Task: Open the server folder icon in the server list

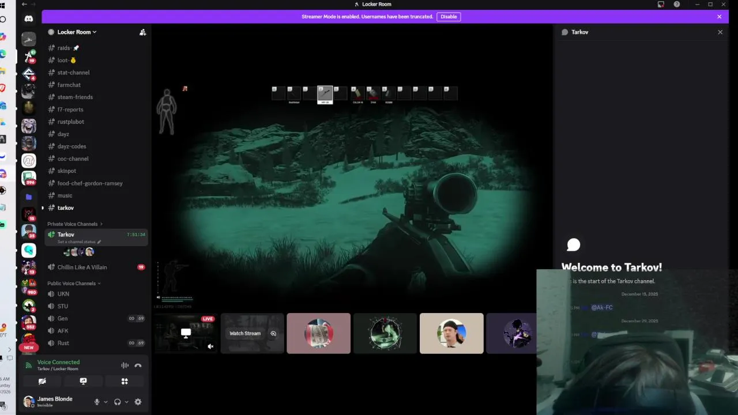Action: pos(29,197)
